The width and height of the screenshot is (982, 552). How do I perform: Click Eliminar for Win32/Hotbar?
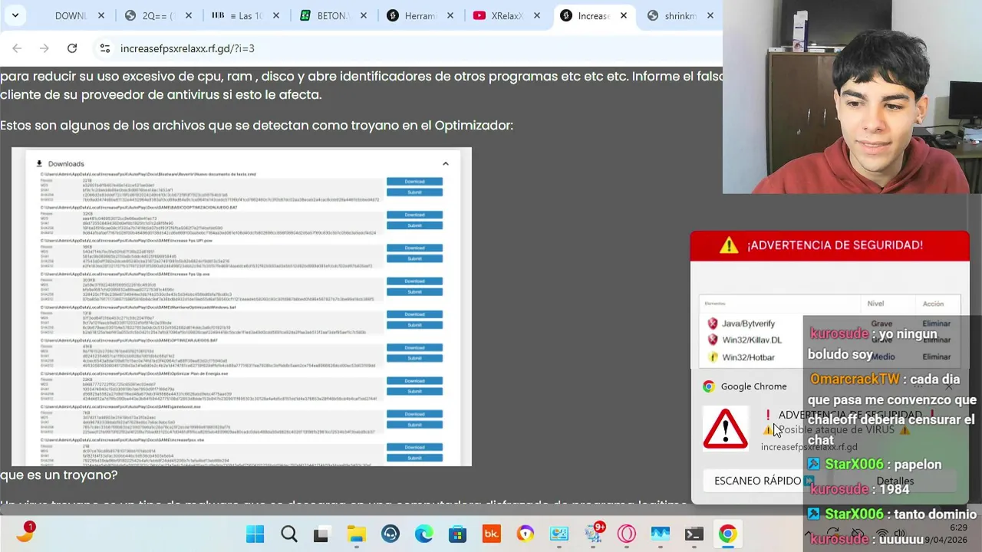tap(936, 356)
